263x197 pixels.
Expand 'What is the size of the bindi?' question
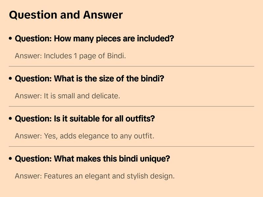(89, 79)
